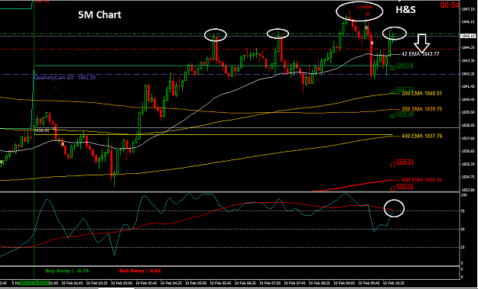
Task: Click the 10 Feb 10:25 time label
Action: tap(395, 283)
